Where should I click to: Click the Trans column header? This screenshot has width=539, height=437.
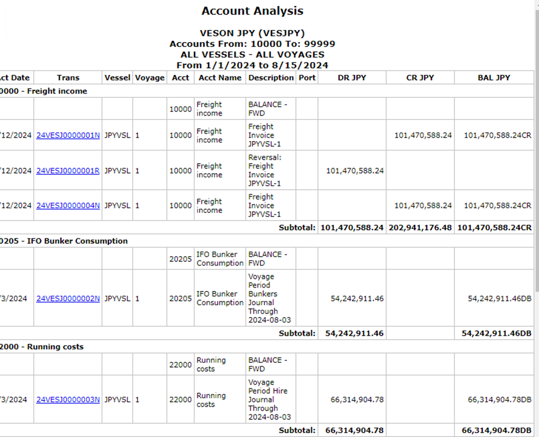point(68,78)
